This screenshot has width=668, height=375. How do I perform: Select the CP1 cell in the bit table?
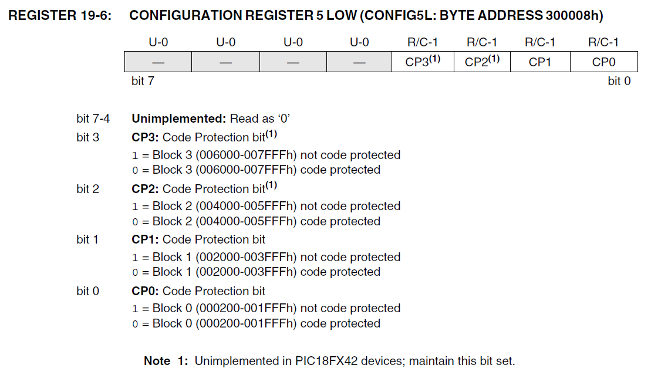click(540, 62)
